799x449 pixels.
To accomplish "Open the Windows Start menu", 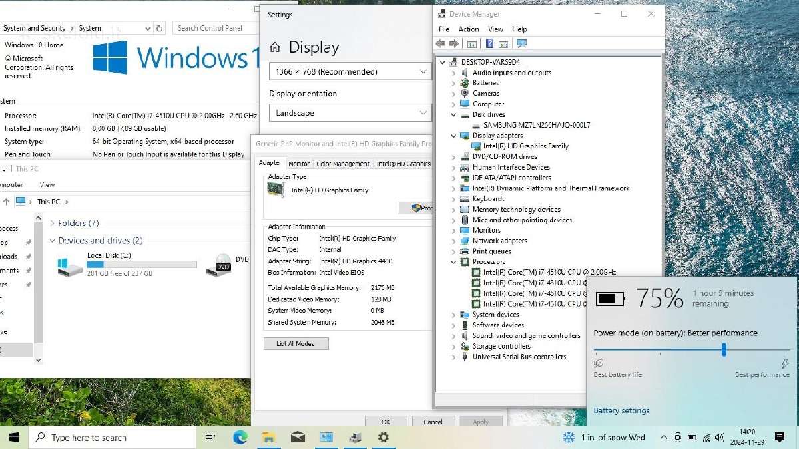I will click(x=14, y=438).
